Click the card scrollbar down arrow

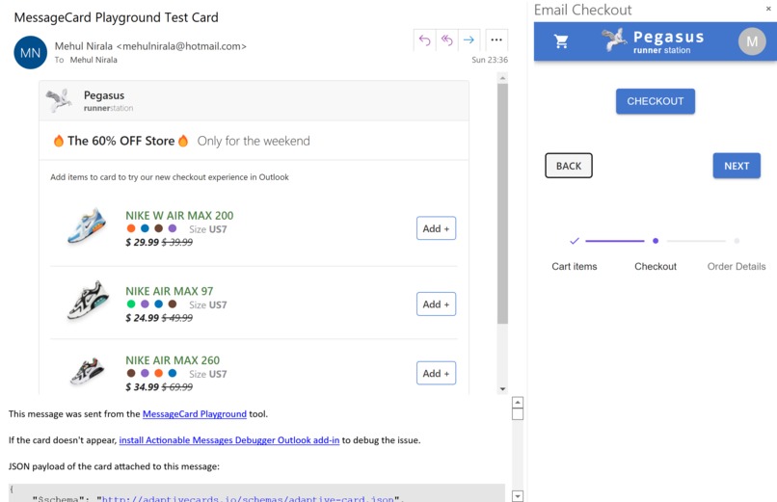click(x=502, y=389)
